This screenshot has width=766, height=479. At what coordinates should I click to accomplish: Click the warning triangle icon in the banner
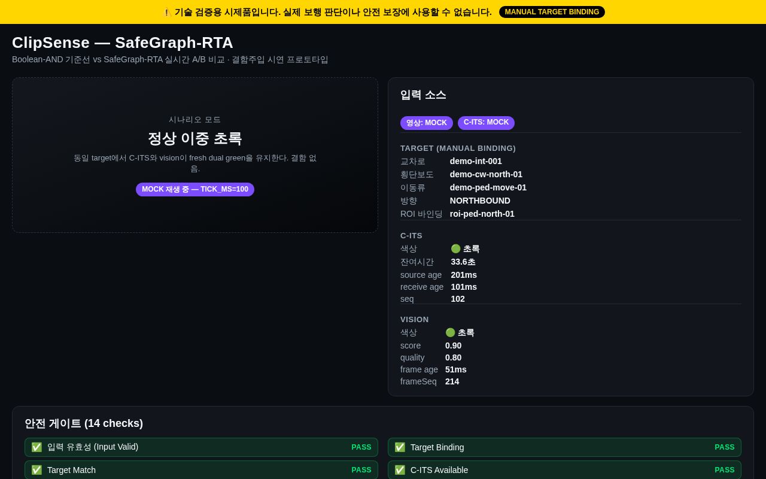(166, 12)
